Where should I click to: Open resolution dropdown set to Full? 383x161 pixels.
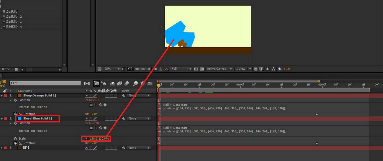click(181, 69)
